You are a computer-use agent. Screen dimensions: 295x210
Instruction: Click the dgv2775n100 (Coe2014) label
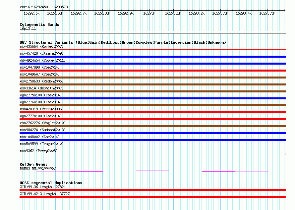pos(41,95)
